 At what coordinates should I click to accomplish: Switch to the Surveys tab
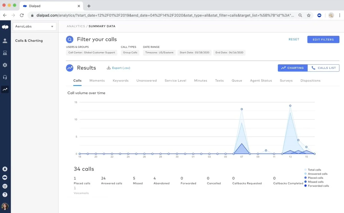286,81
